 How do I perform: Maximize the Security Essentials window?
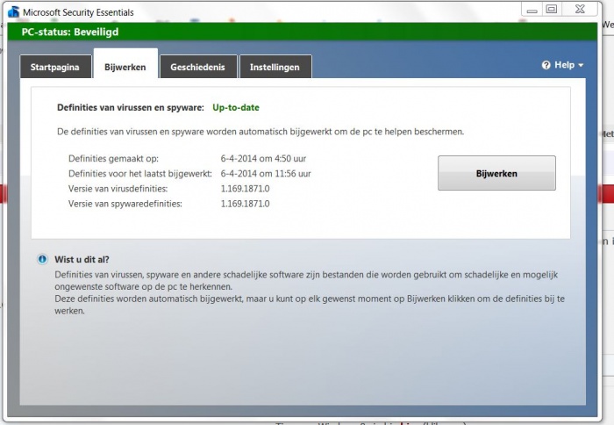[552, 9]
